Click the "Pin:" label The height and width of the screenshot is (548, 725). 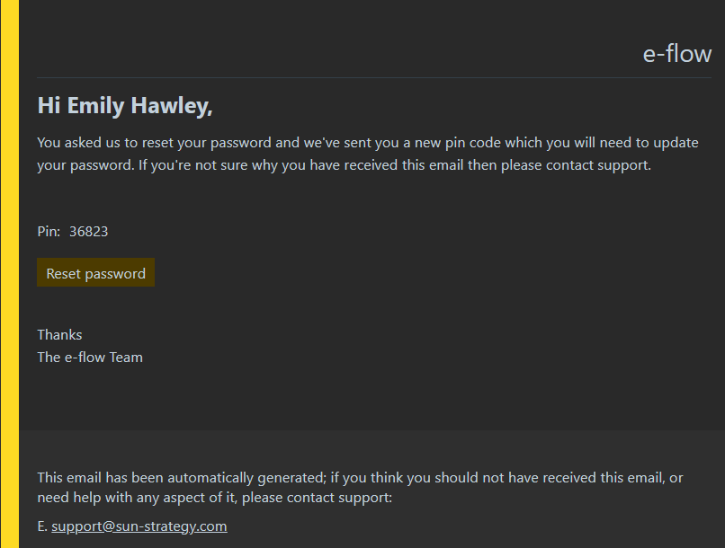(x=49, y=231)
